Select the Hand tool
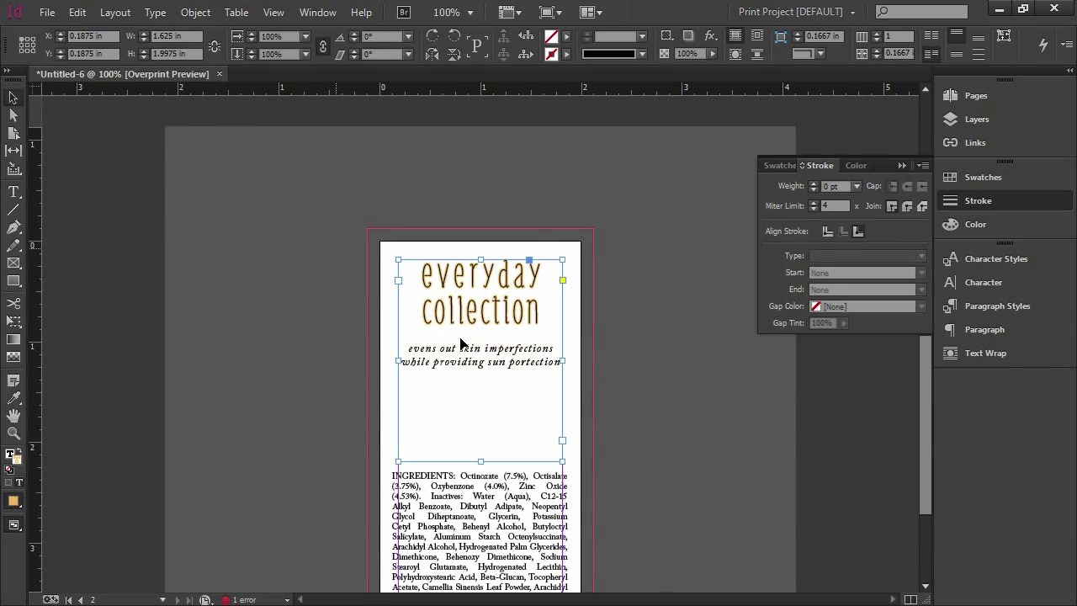The image size is (1077, 606). (x=13, y=416)
